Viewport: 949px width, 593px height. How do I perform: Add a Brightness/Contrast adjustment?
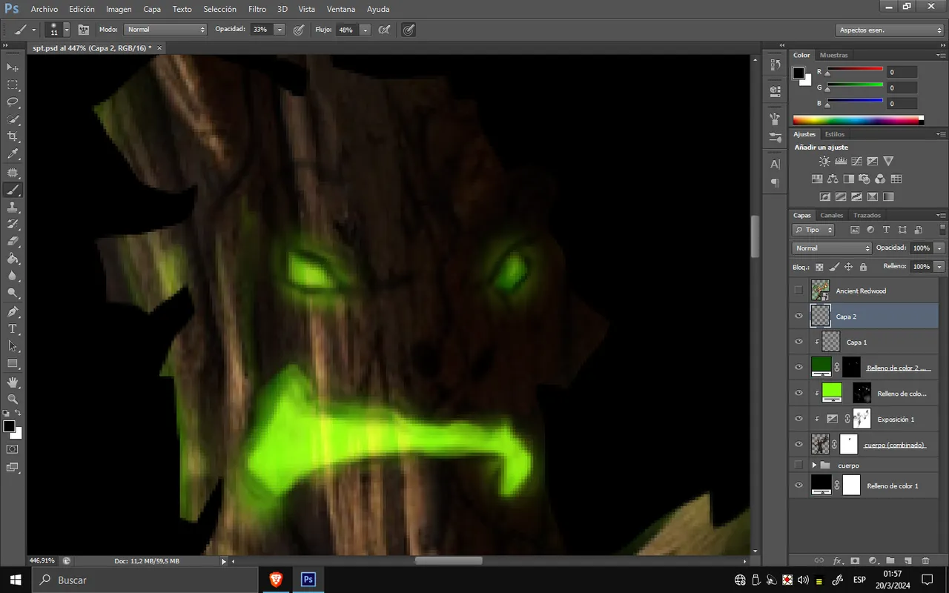pos(824,161)
